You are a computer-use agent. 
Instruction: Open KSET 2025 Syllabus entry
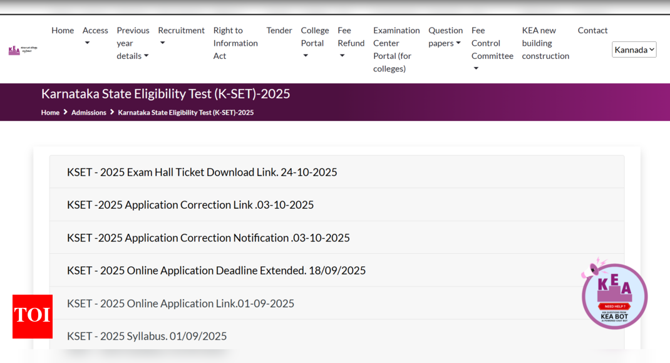click(147, 336)
